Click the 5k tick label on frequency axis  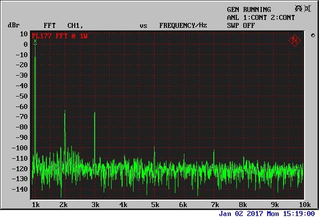coord(155,205)
